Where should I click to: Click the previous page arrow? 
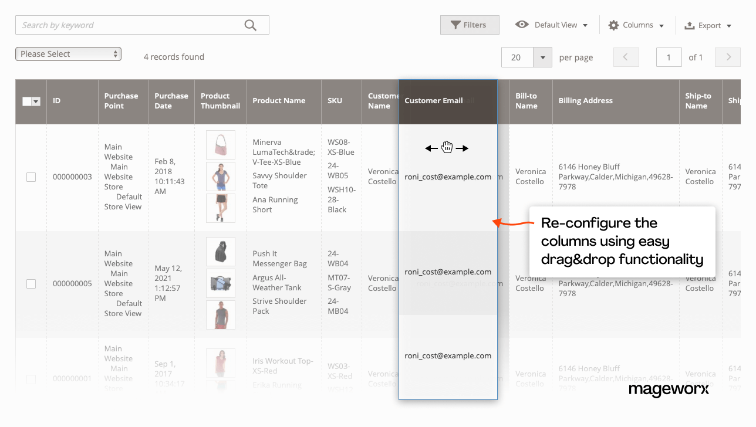pos(626,57)
